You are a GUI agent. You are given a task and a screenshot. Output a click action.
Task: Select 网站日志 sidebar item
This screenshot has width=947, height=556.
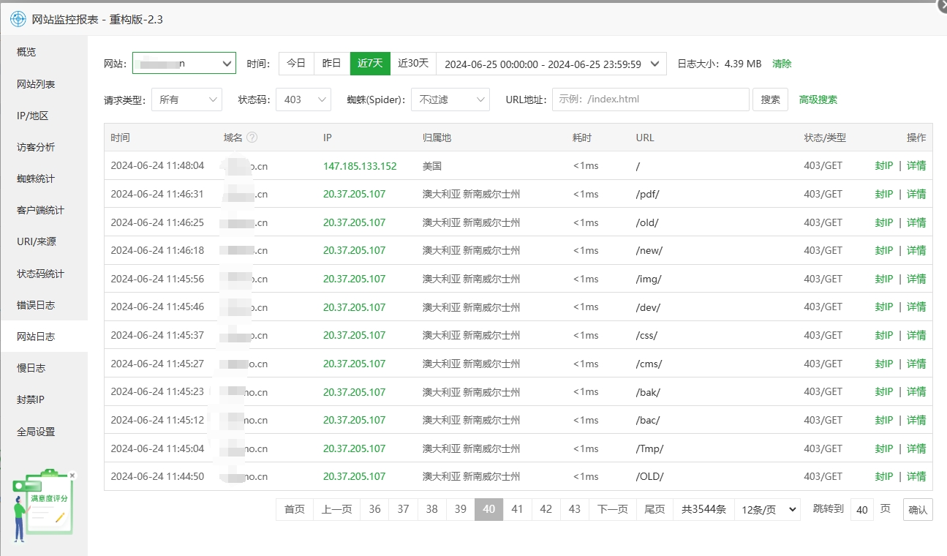pyautogui.click(x=44, y=337)
